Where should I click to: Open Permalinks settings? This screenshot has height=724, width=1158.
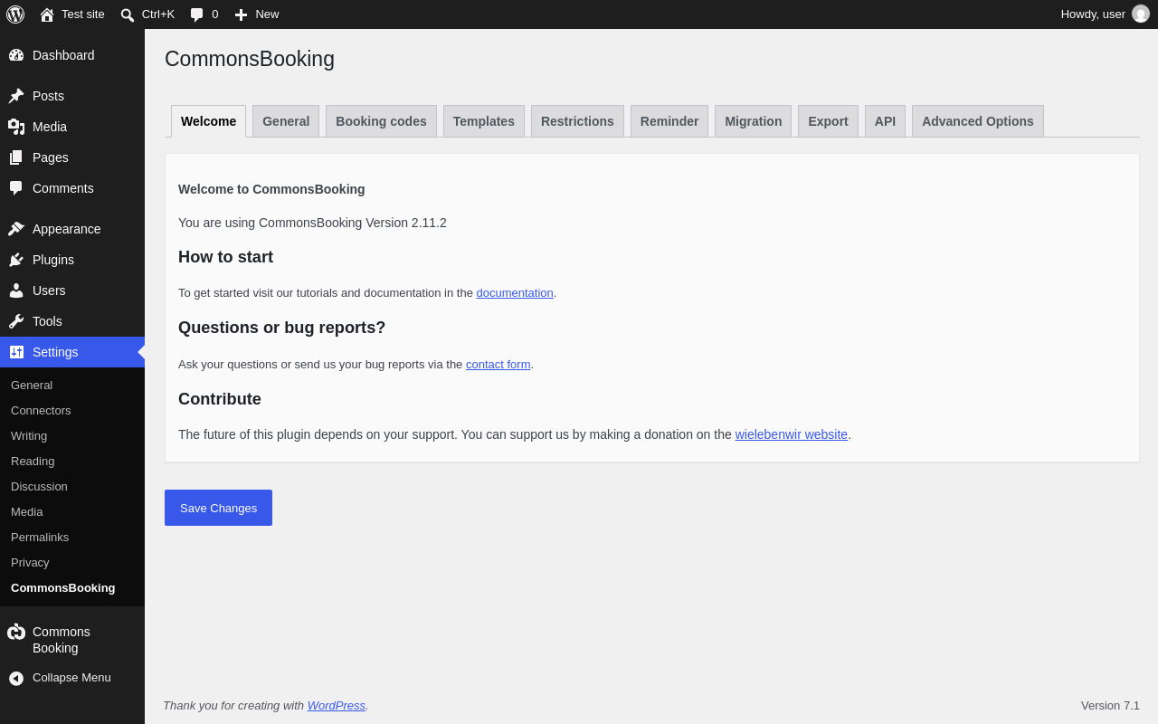(x=40, y=537)
